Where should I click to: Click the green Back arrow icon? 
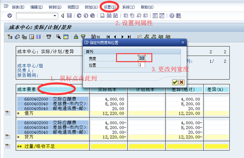point(79,15)
